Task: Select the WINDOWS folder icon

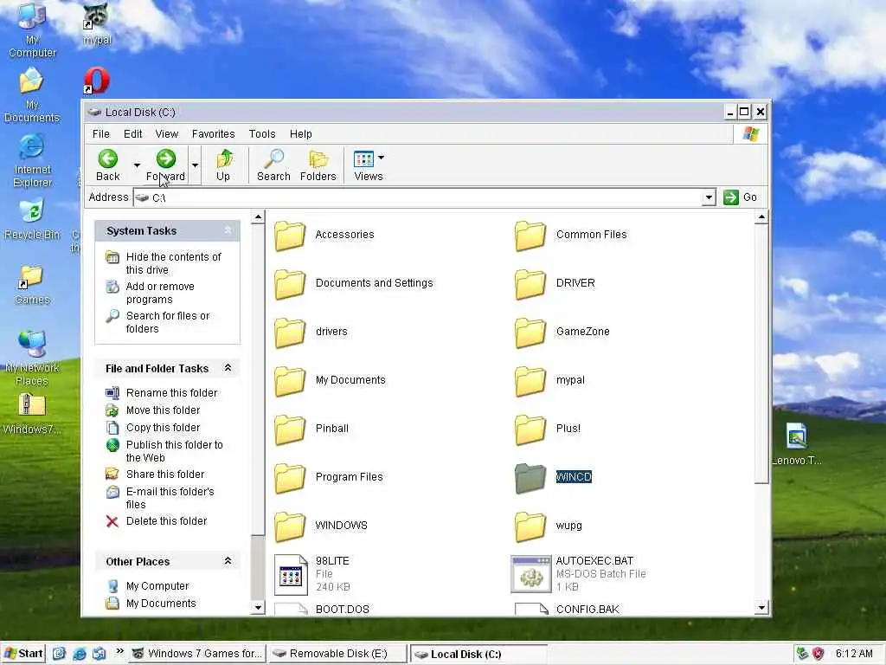Action: (290, 526)
